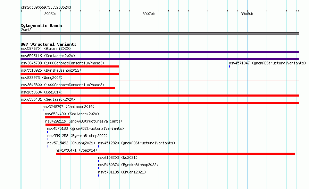Click the short red bar under nsv6524490
Image resolution: width=309 pixels, height=189 pixels.
tap(57, 117)
